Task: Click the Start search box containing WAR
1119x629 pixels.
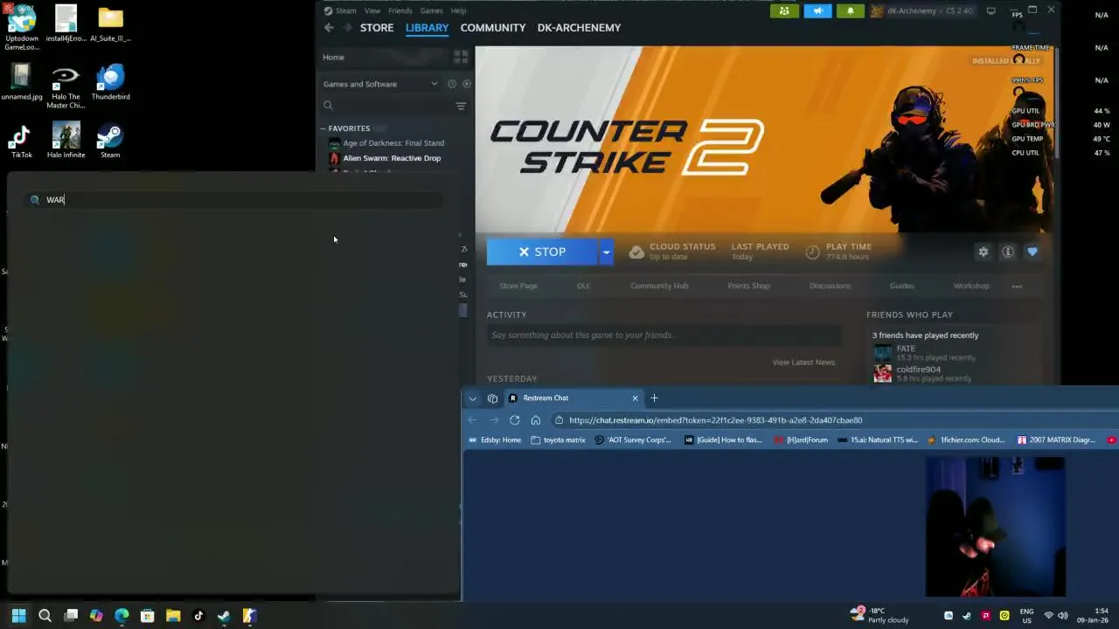Action: [x=232, y=200]
